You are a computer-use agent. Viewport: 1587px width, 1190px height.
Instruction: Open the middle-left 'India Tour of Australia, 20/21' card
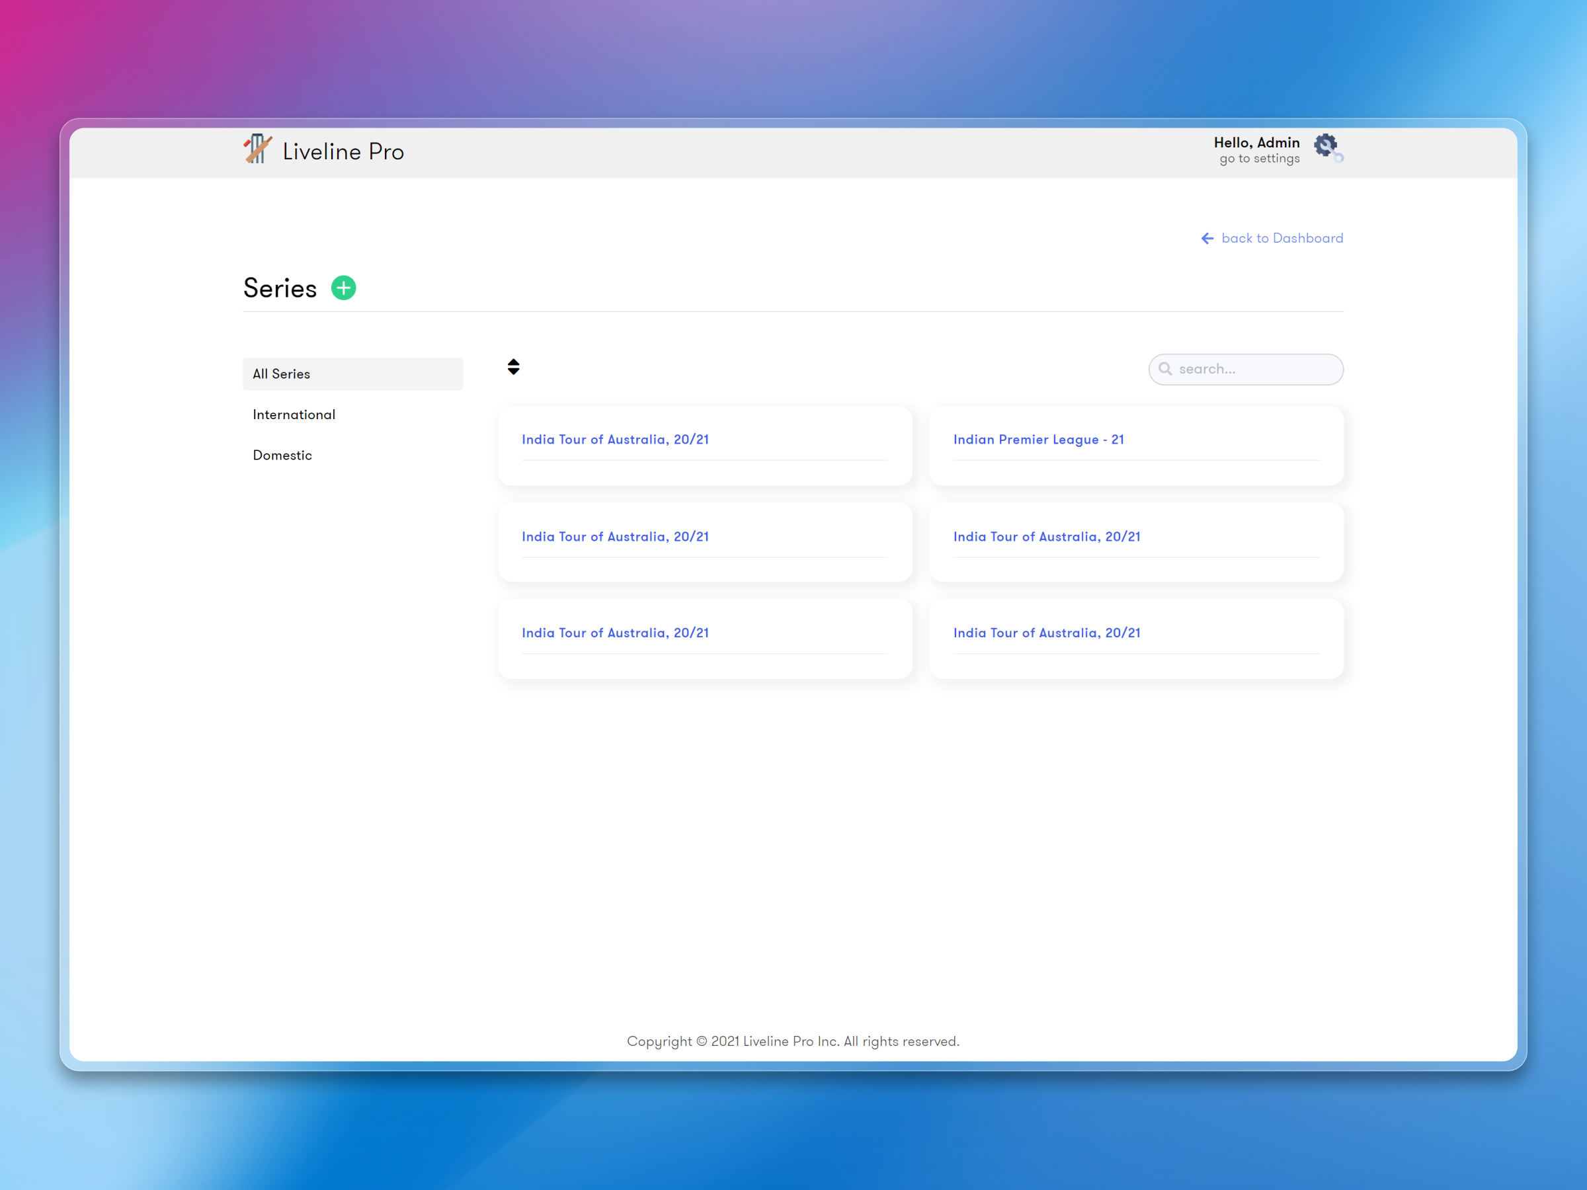615,535
